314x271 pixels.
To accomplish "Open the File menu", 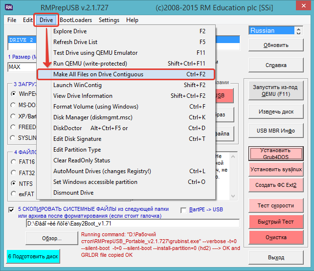I will (x=12, y=20).
